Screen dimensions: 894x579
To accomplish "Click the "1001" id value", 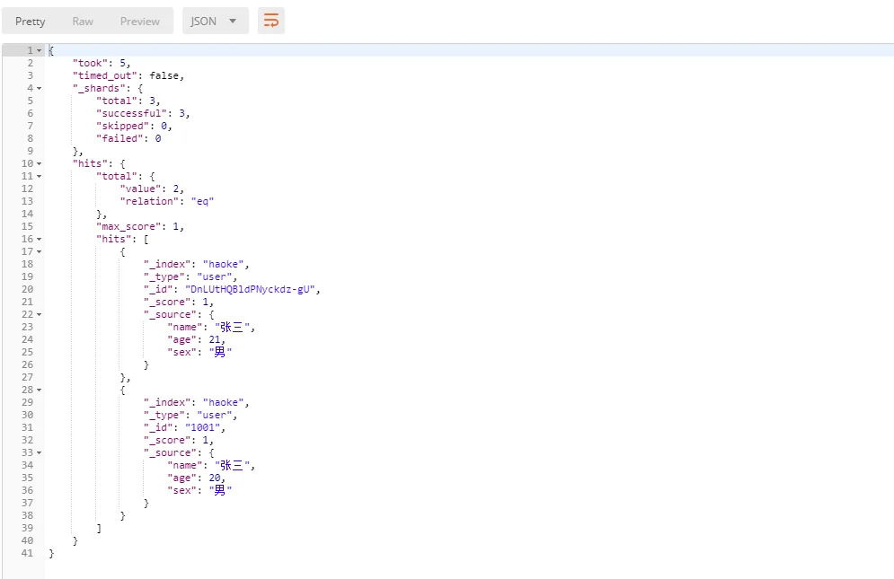I will coord(202,427).
